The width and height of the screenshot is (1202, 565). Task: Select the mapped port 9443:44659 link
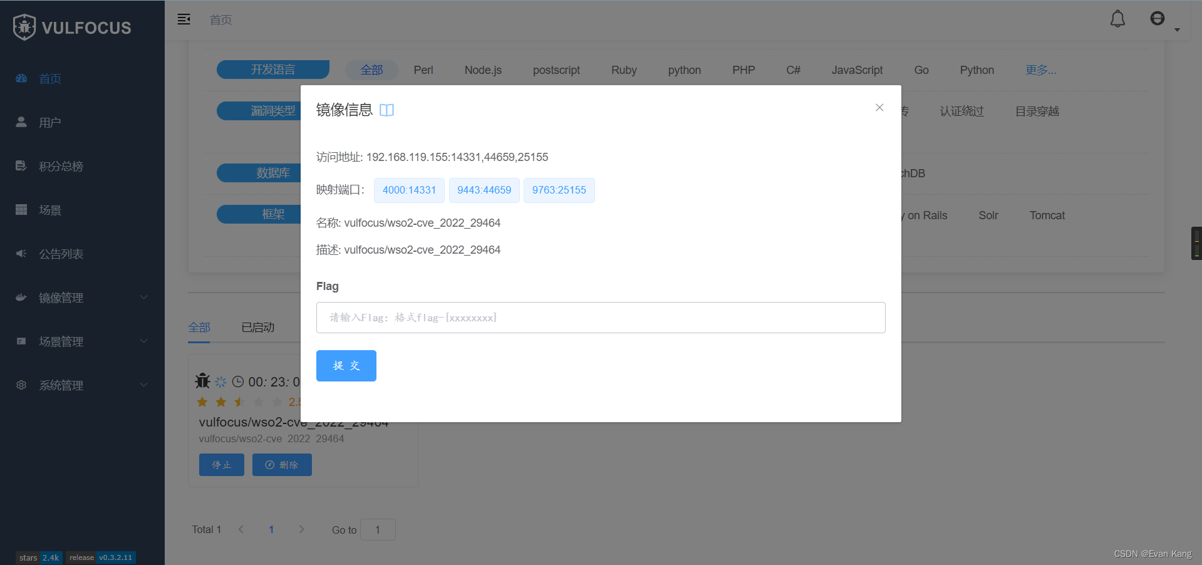point(484,190)
